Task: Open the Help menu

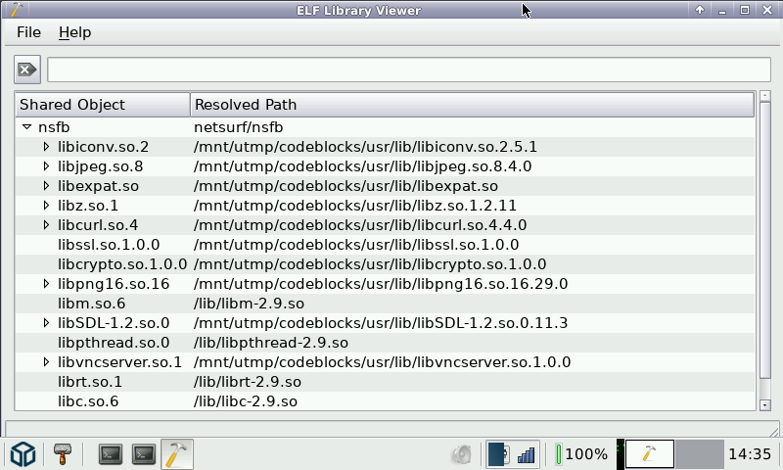Action: (x=74, y=32)
